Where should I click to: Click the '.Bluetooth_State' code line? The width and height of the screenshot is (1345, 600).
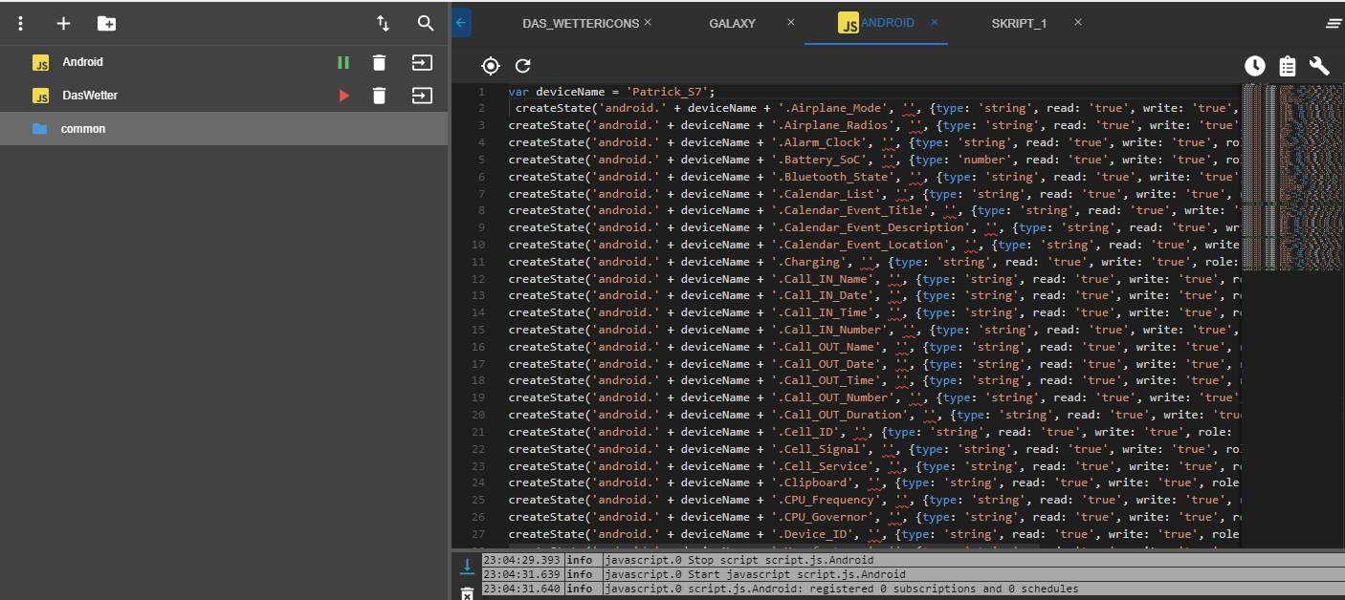coord(873,177)
